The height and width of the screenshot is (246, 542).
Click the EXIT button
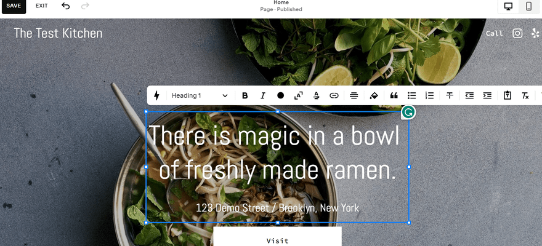click(41, 6)
